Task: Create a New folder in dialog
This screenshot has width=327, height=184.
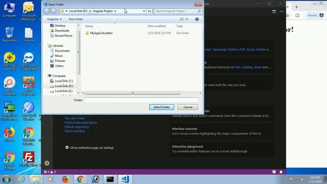Action: click(76, 19)
